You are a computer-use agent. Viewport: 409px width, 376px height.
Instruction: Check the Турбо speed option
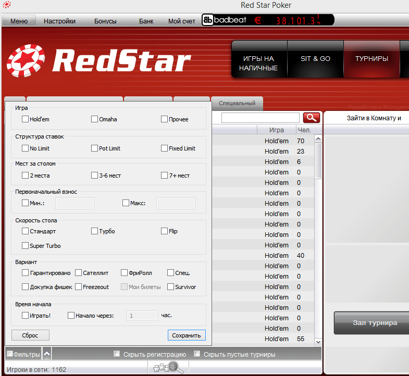(94, 231)
